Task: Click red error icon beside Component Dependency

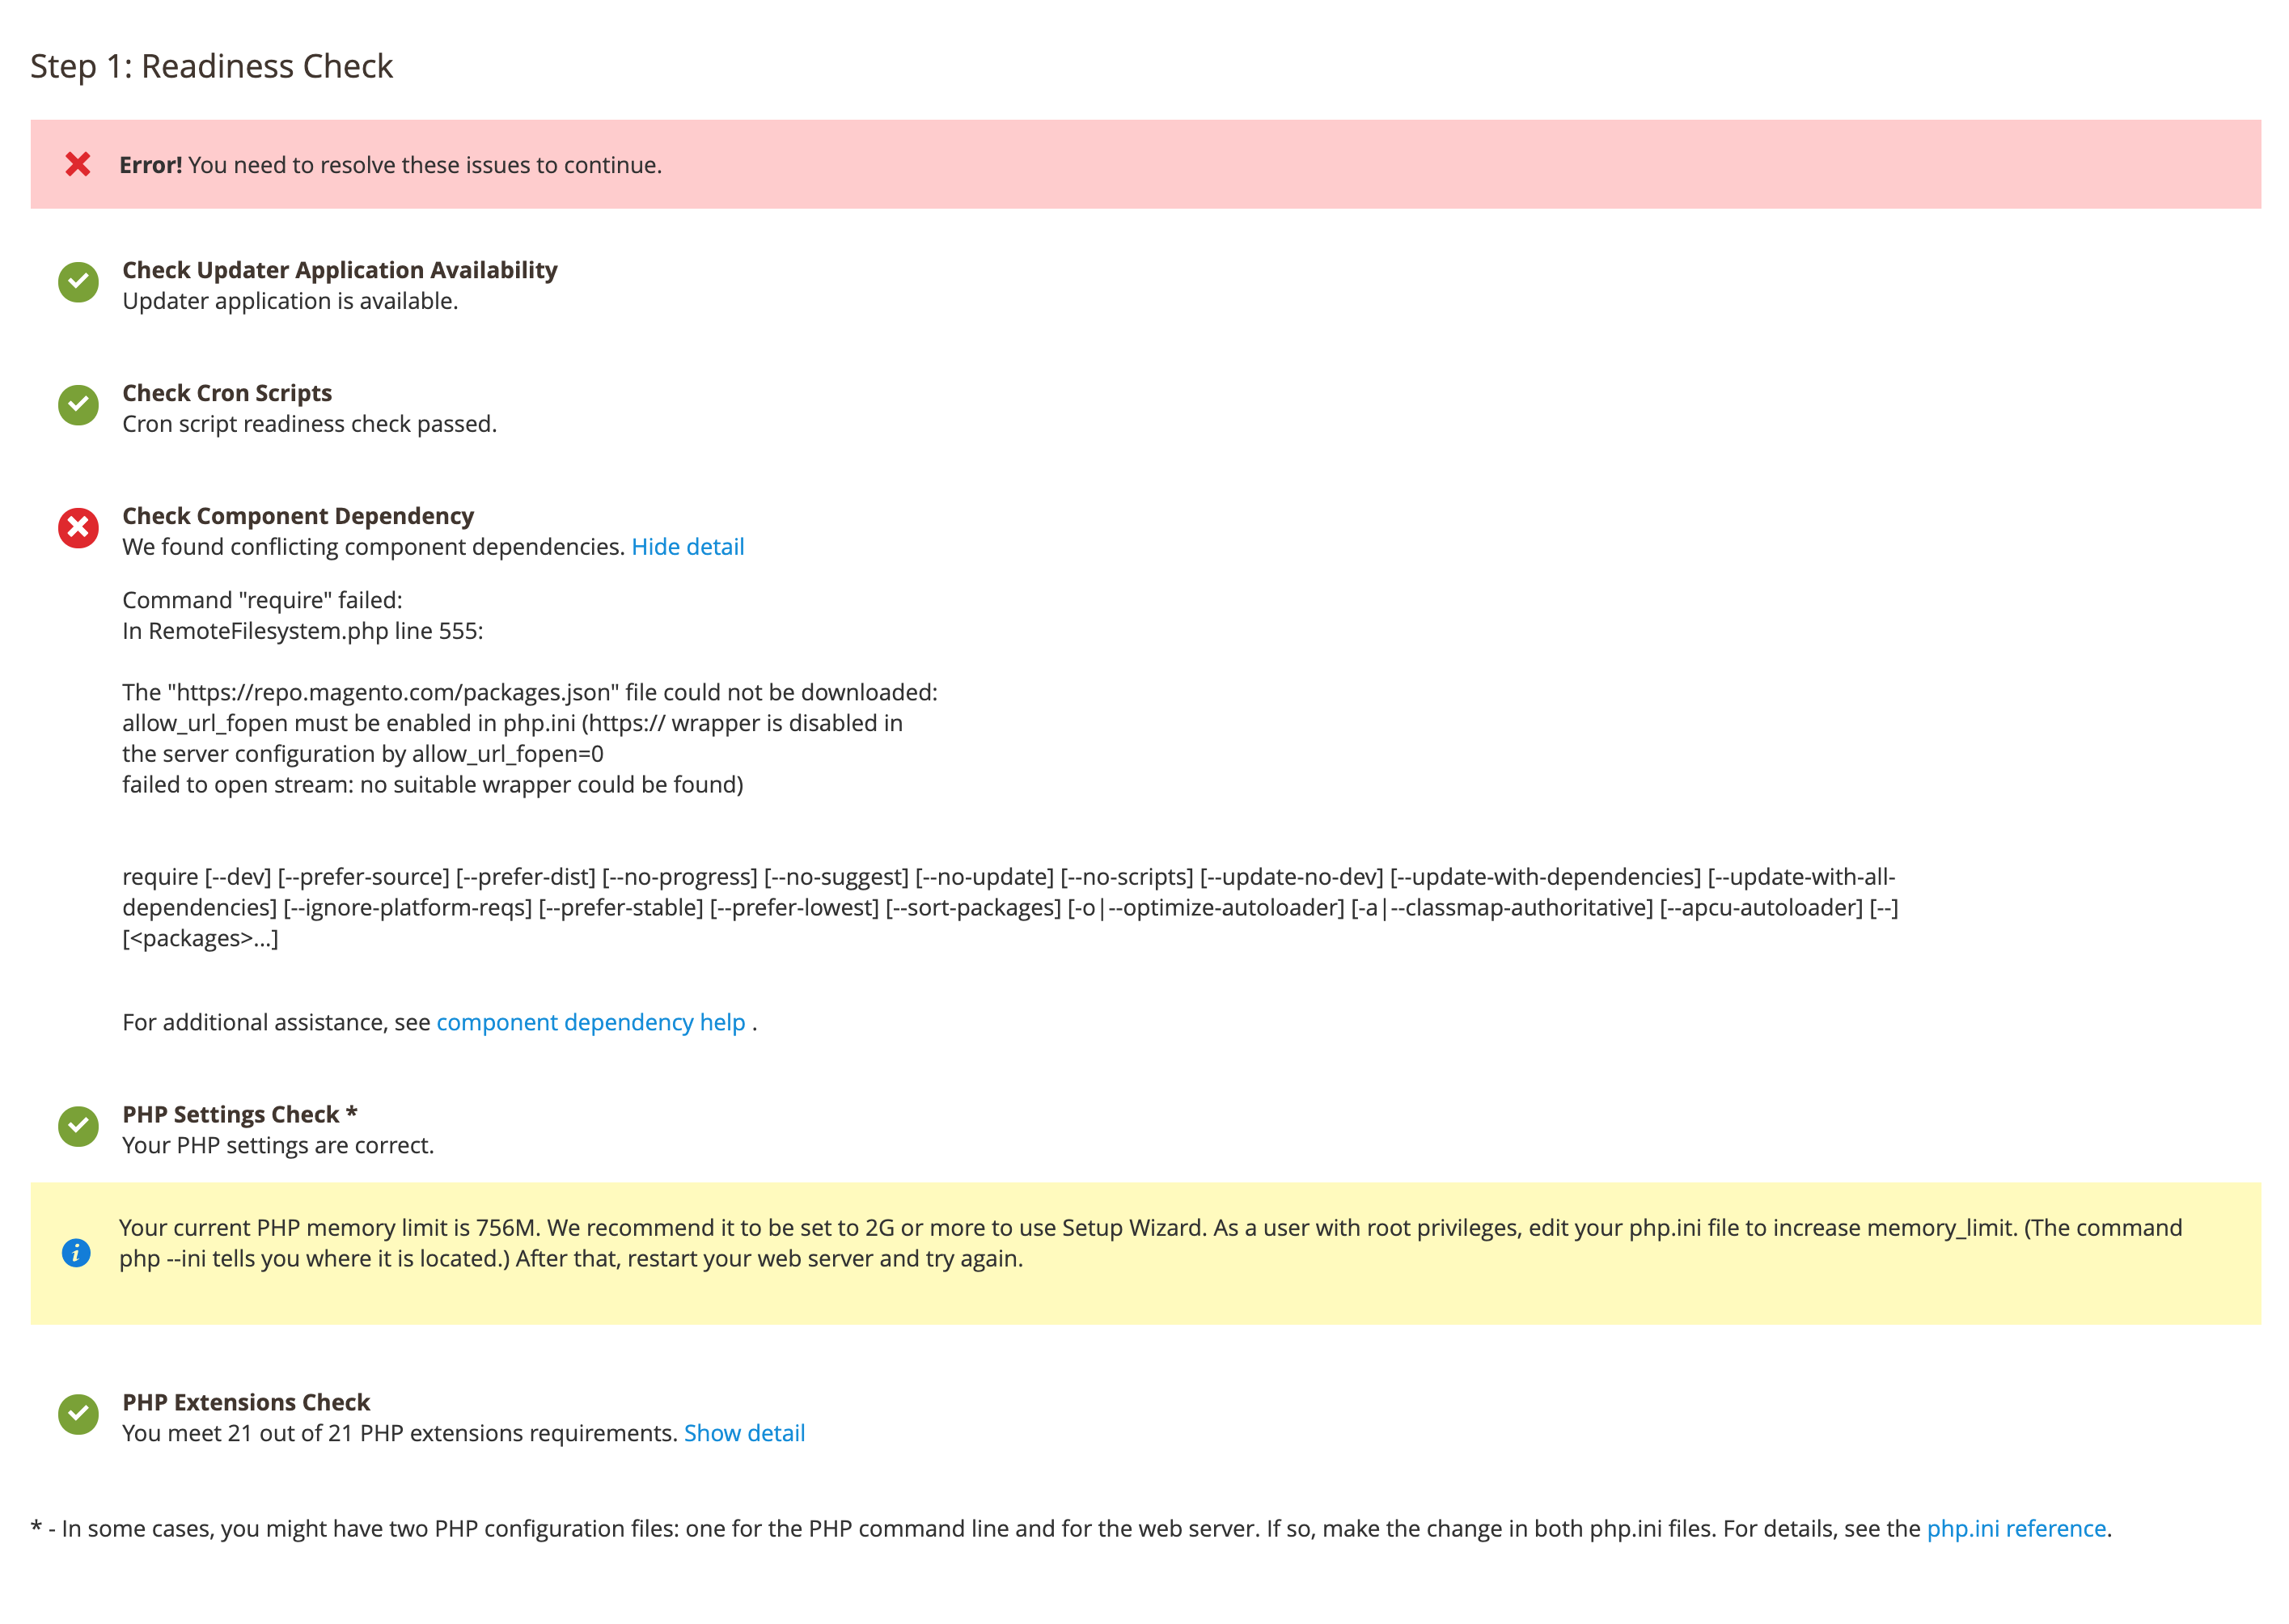Action: [x=78, y=528]
